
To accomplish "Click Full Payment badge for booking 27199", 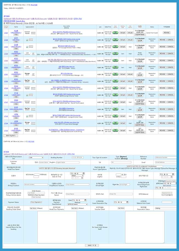I will point(115,88).
